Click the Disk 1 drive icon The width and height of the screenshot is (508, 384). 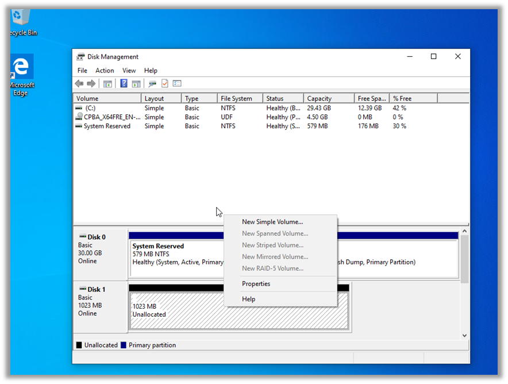(83, 289)
